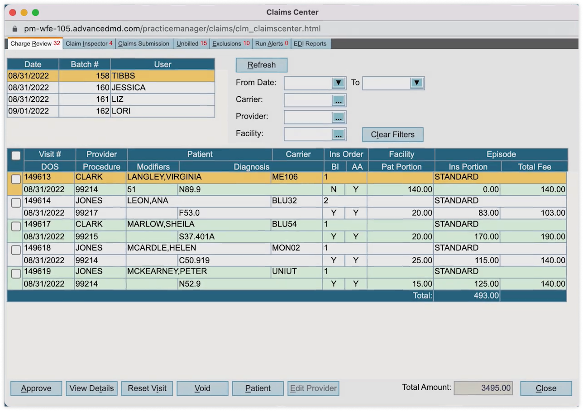Click the Facility filter input field
Screen dimensions: 583x411
(308, 134)
